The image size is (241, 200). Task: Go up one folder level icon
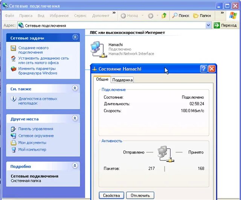[x=164, y=15]
